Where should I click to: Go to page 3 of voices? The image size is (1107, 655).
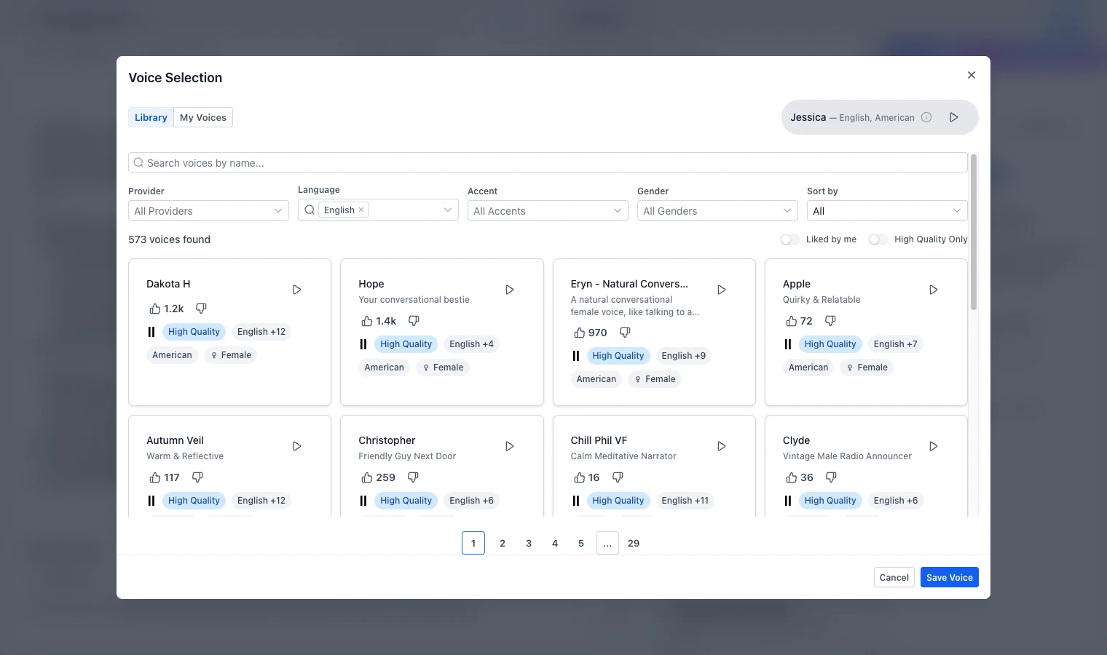pos(529,543)
